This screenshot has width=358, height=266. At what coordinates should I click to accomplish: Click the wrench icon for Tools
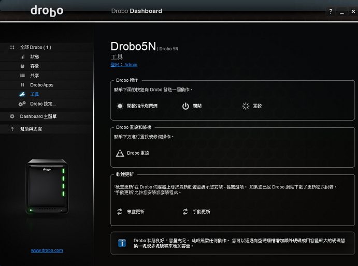tap(22, 94)
